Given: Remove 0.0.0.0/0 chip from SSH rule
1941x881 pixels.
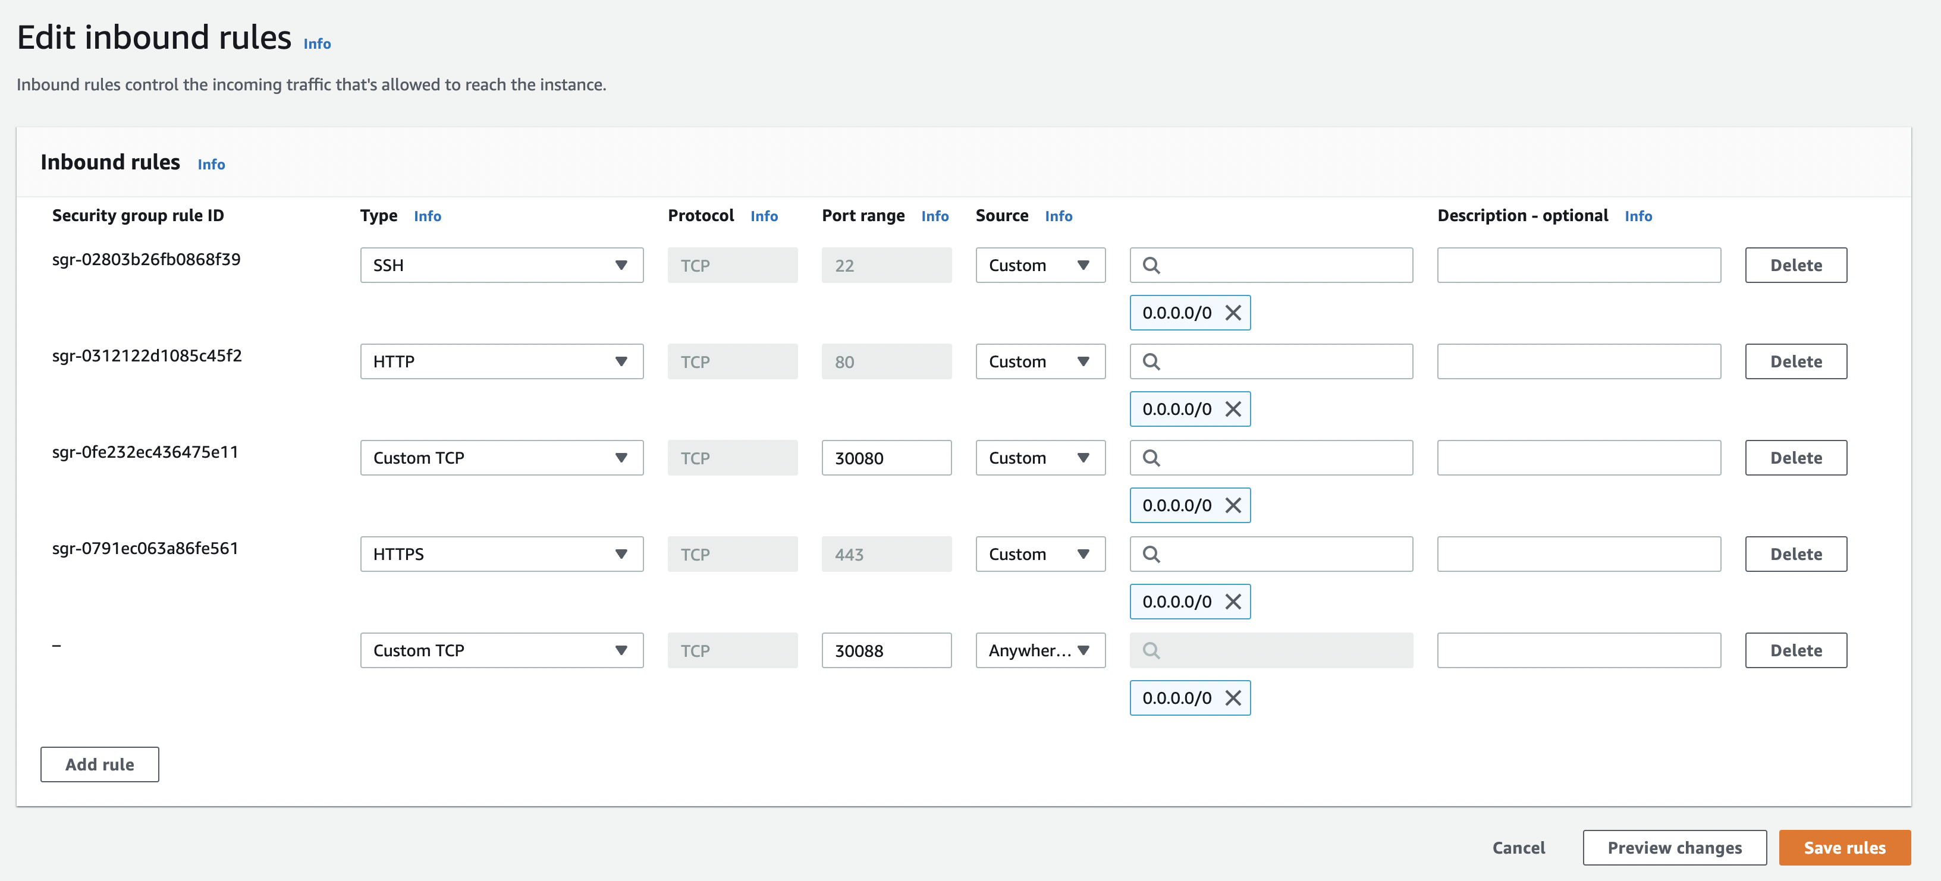Looking at the screenshot, I should pyautogui.click(x=1233, y=313).
